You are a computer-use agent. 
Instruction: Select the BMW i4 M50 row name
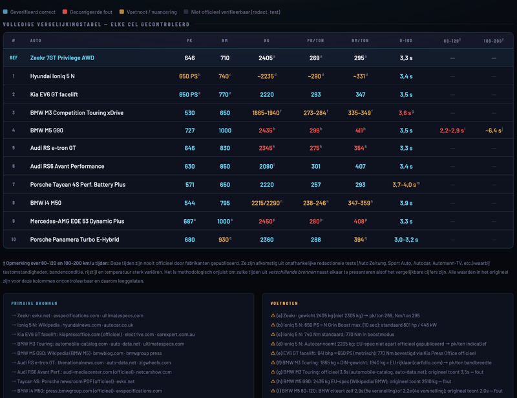click(x=46, y=203)
